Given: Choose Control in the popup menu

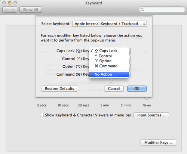Looking at the screenshot, I should 108,56.
